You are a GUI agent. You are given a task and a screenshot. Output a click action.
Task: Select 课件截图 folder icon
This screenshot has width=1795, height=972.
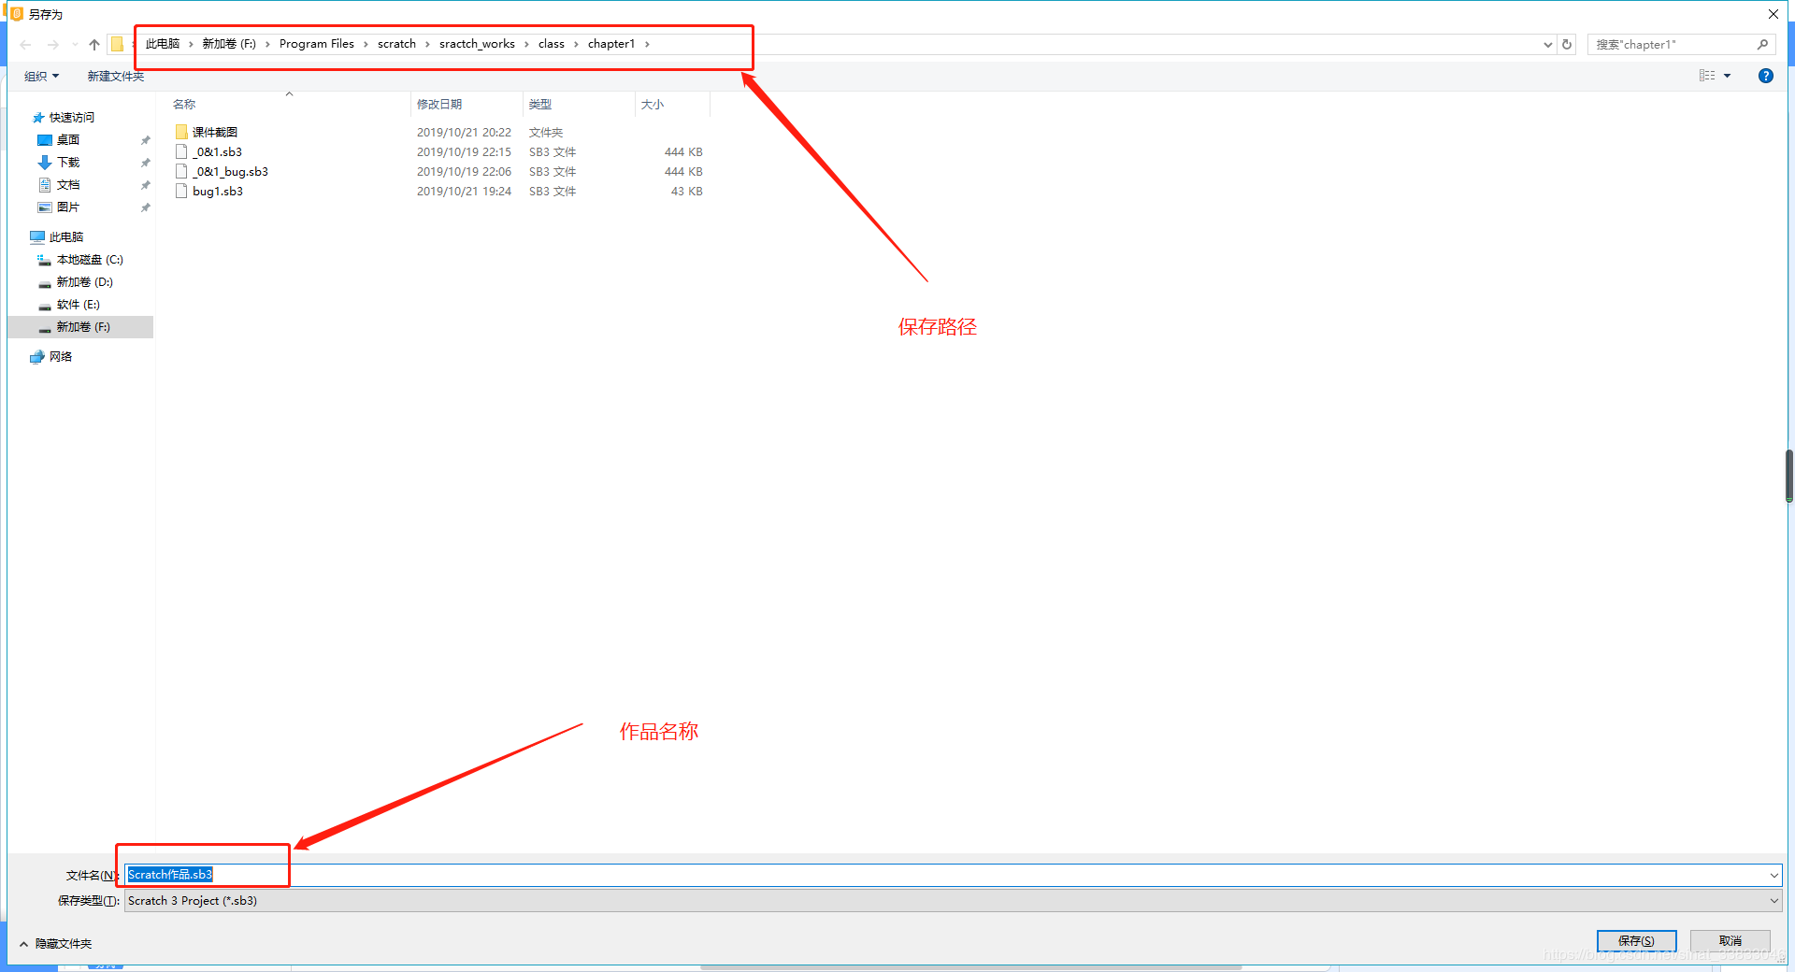[181, 132]
